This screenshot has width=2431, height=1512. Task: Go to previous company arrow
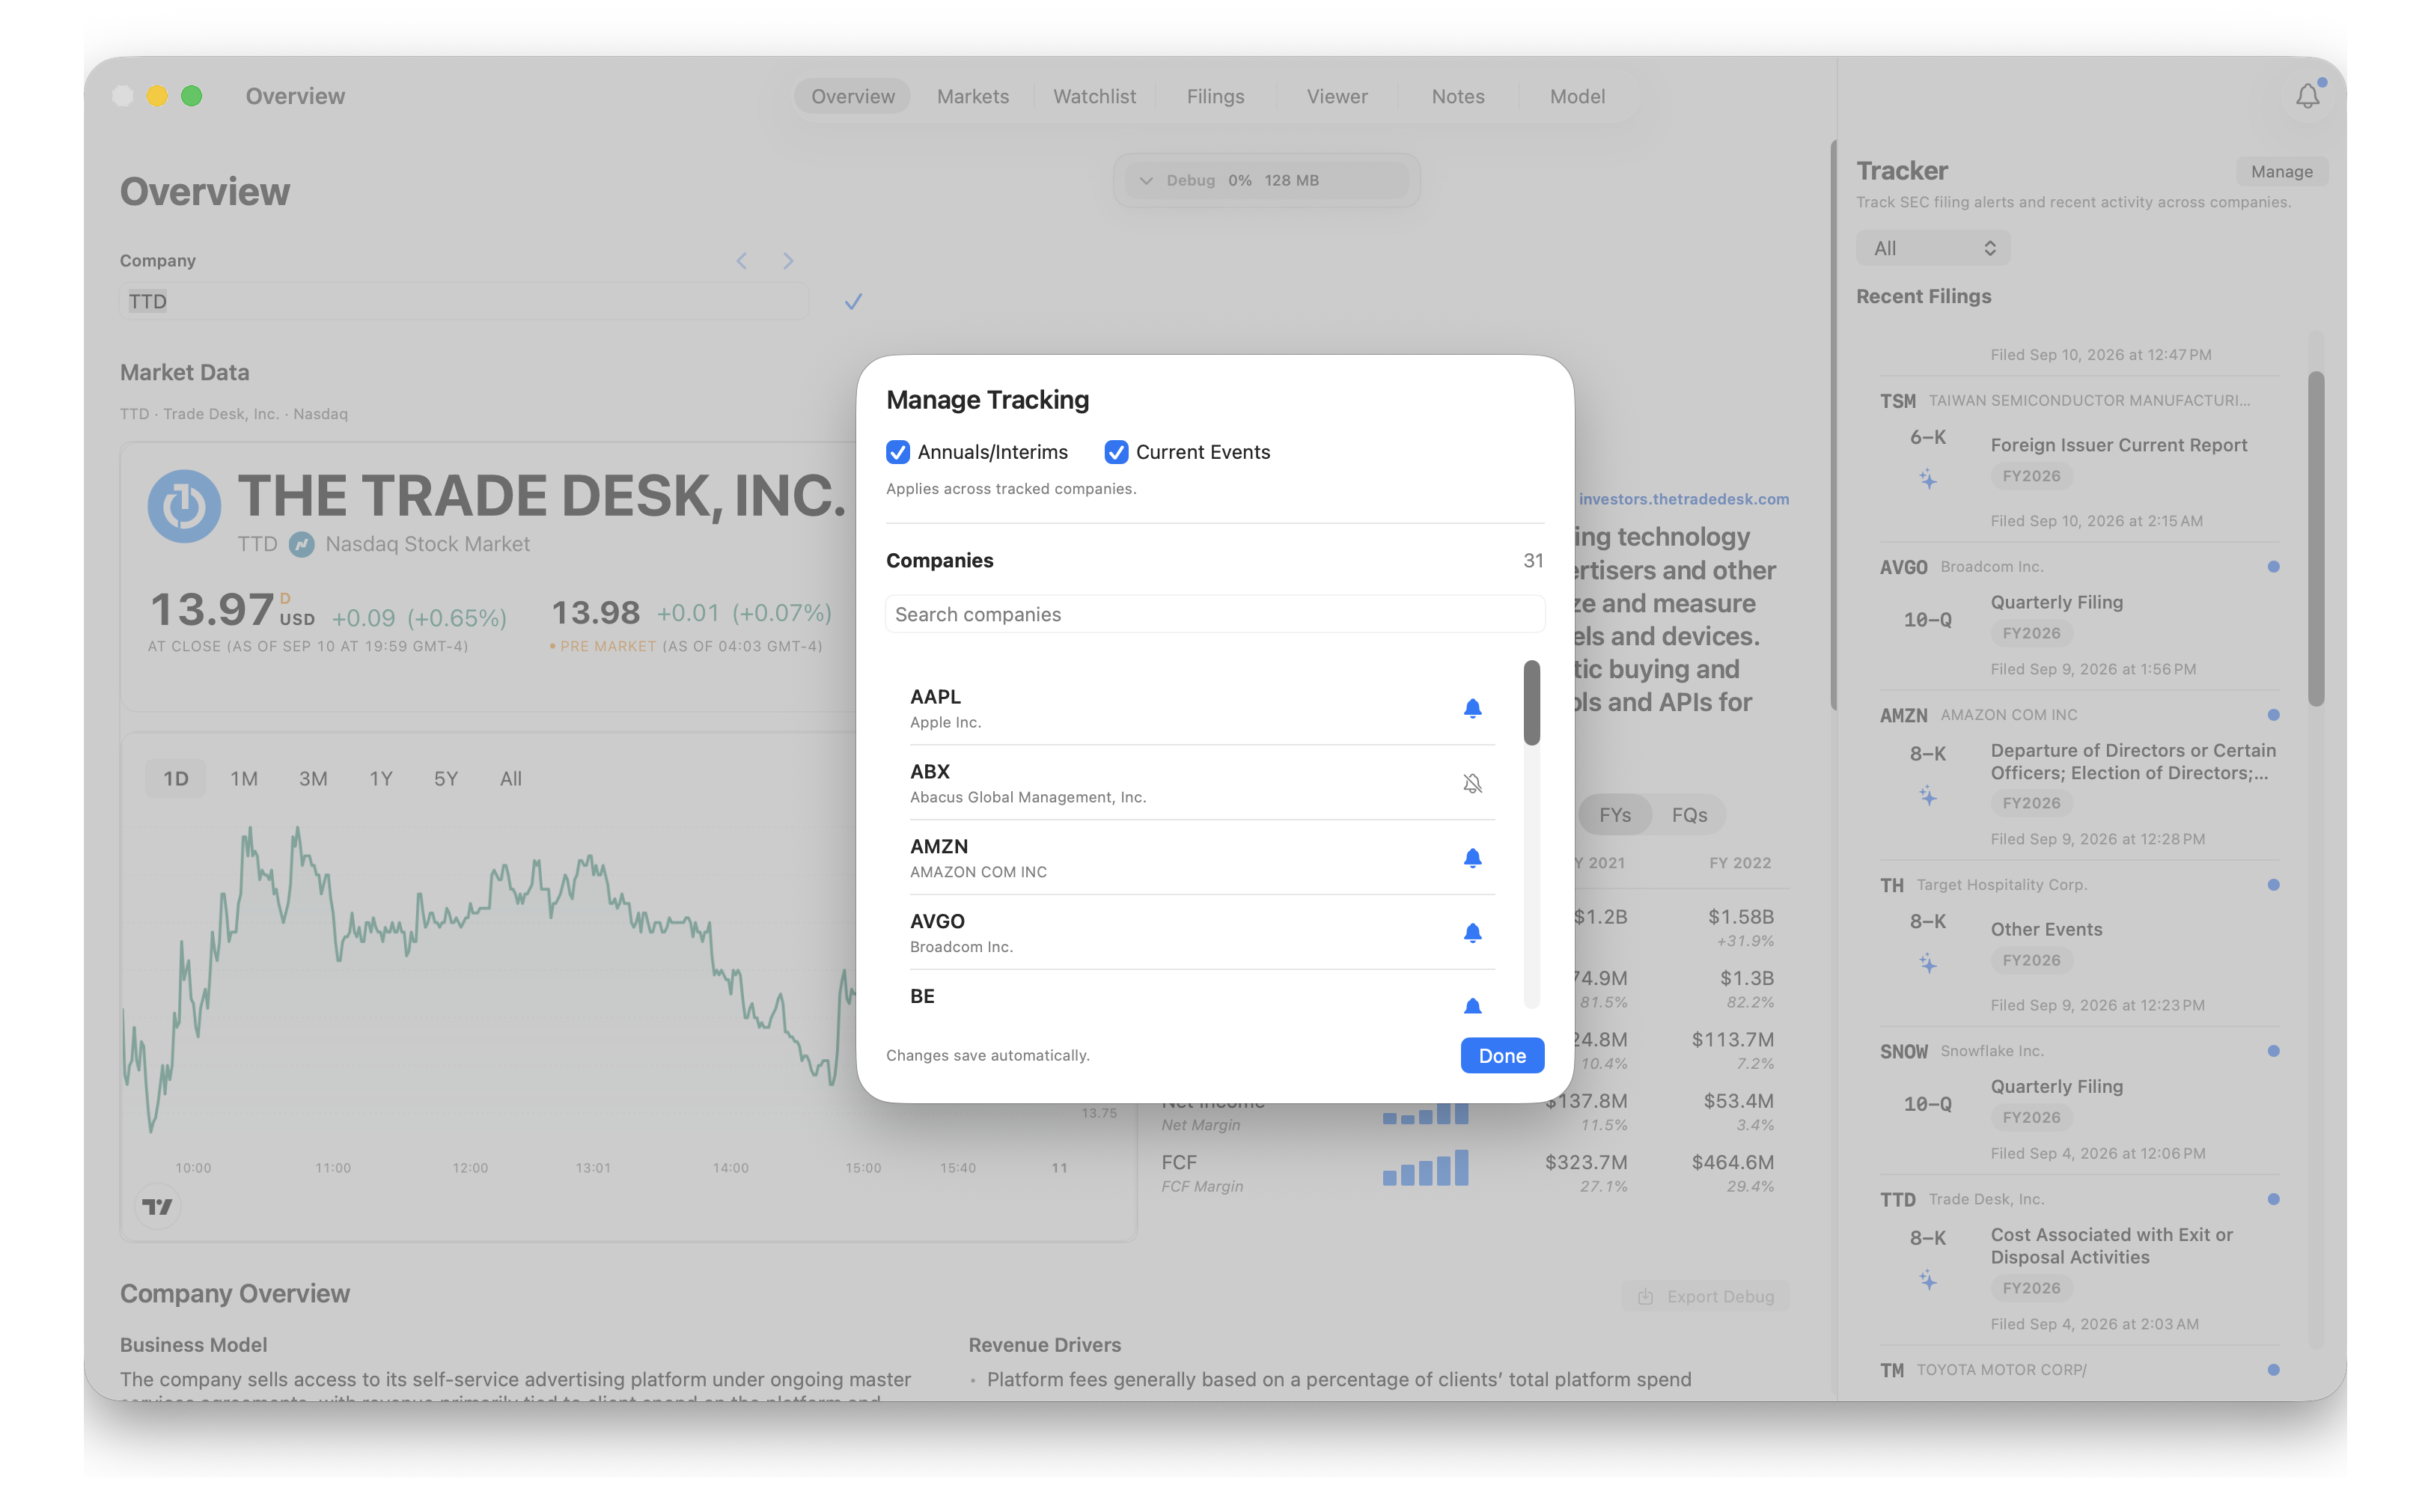(x=742, y=261)
